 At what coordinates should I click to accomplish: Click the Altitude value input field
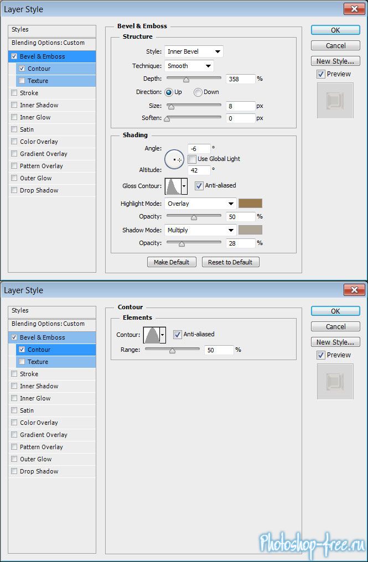tap(199, 170)
